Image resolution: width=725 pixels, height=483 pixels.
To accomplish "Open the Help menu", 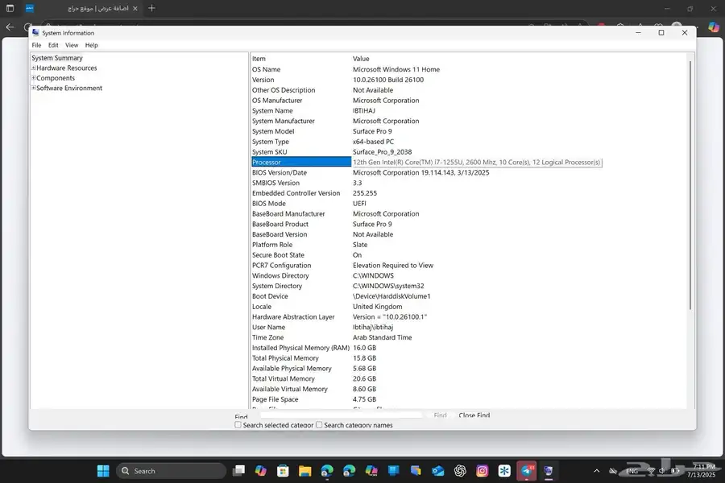I will pos(92,45).
